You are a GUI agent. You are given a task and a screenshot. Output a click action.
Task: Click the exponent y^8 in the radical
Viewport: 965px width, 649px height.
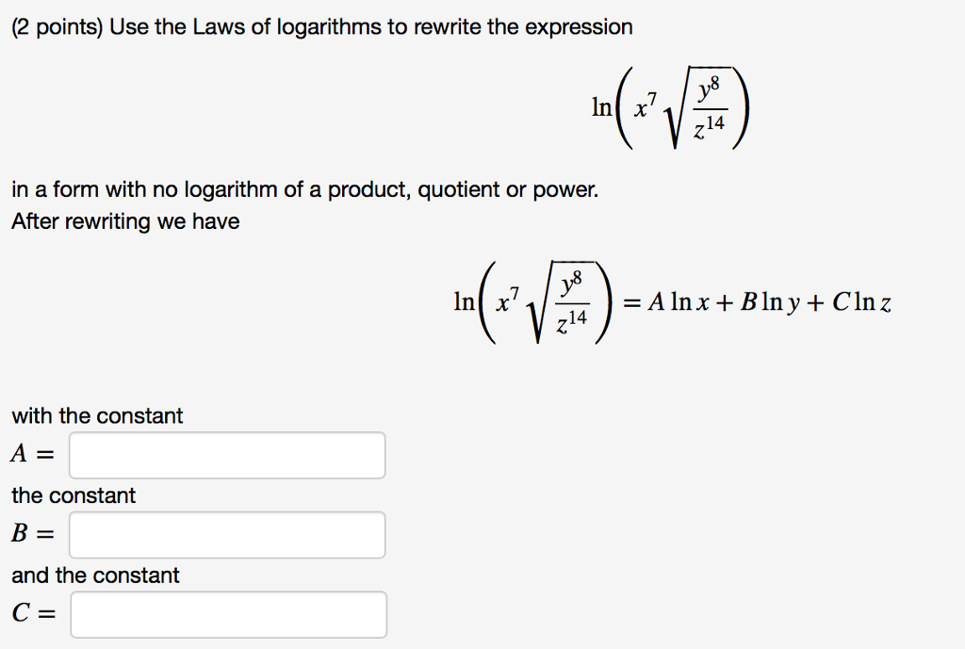(706, 88)
